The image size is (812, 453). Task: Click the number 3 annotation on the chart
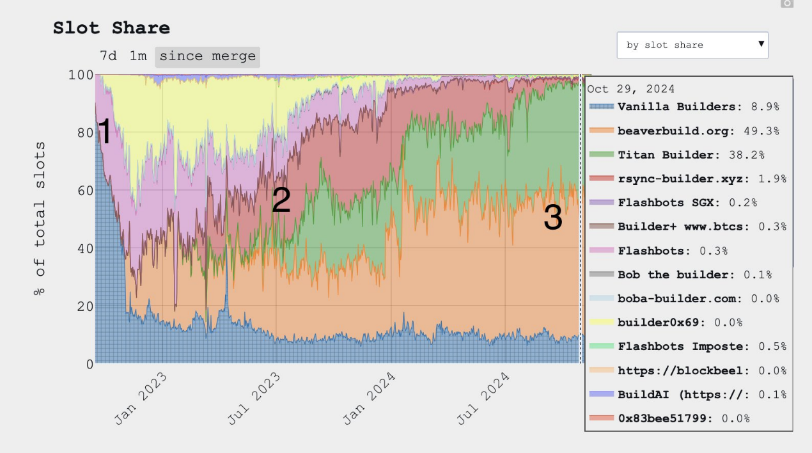point(552,218)
